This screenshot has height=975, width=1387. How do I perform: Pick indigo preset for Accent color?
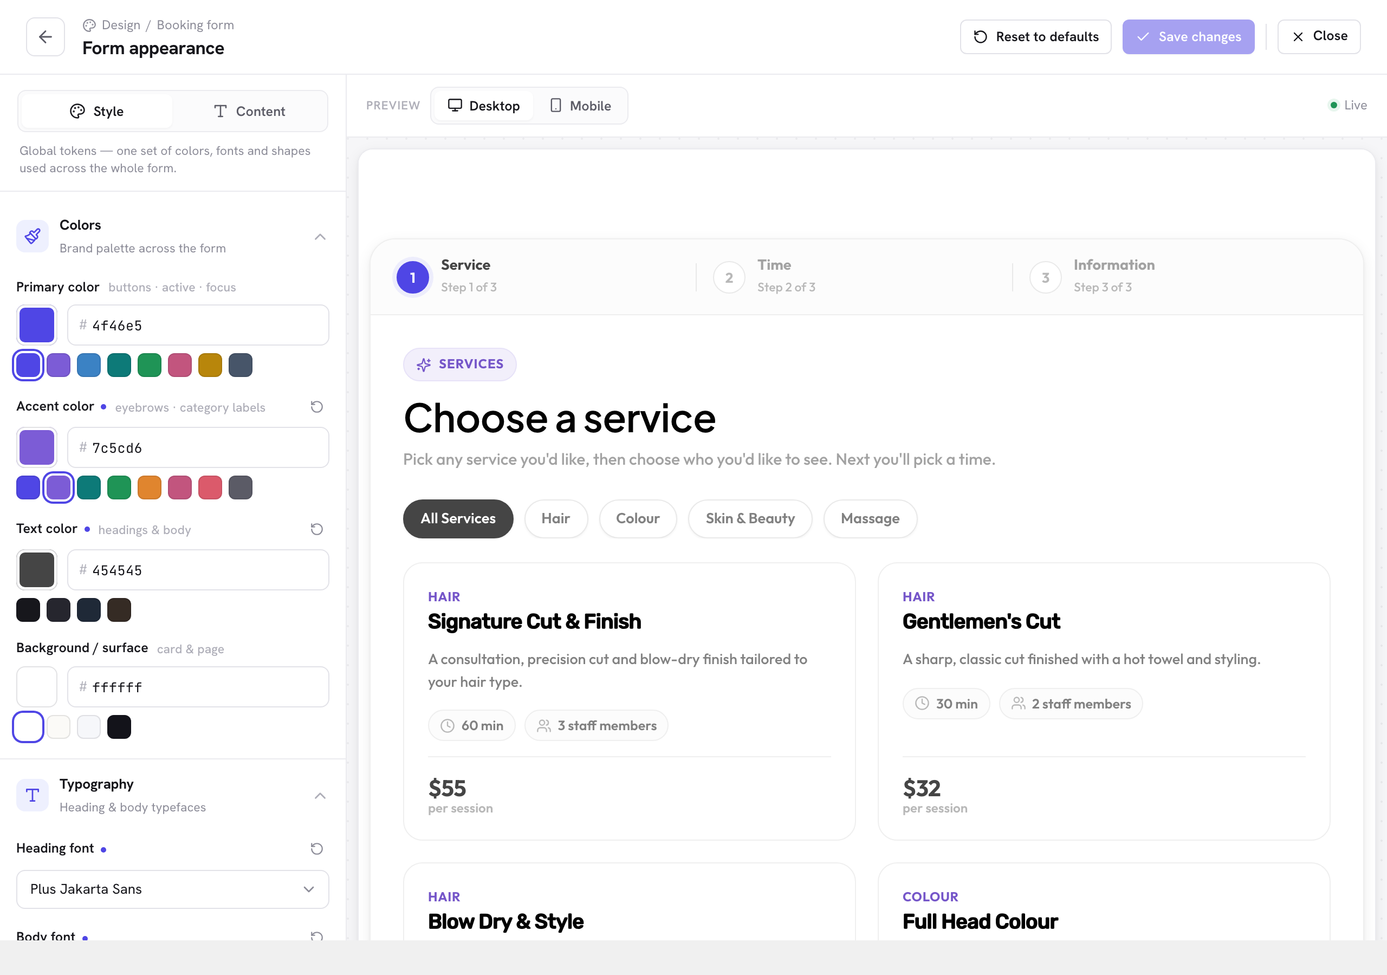click(x=28, y=487)
